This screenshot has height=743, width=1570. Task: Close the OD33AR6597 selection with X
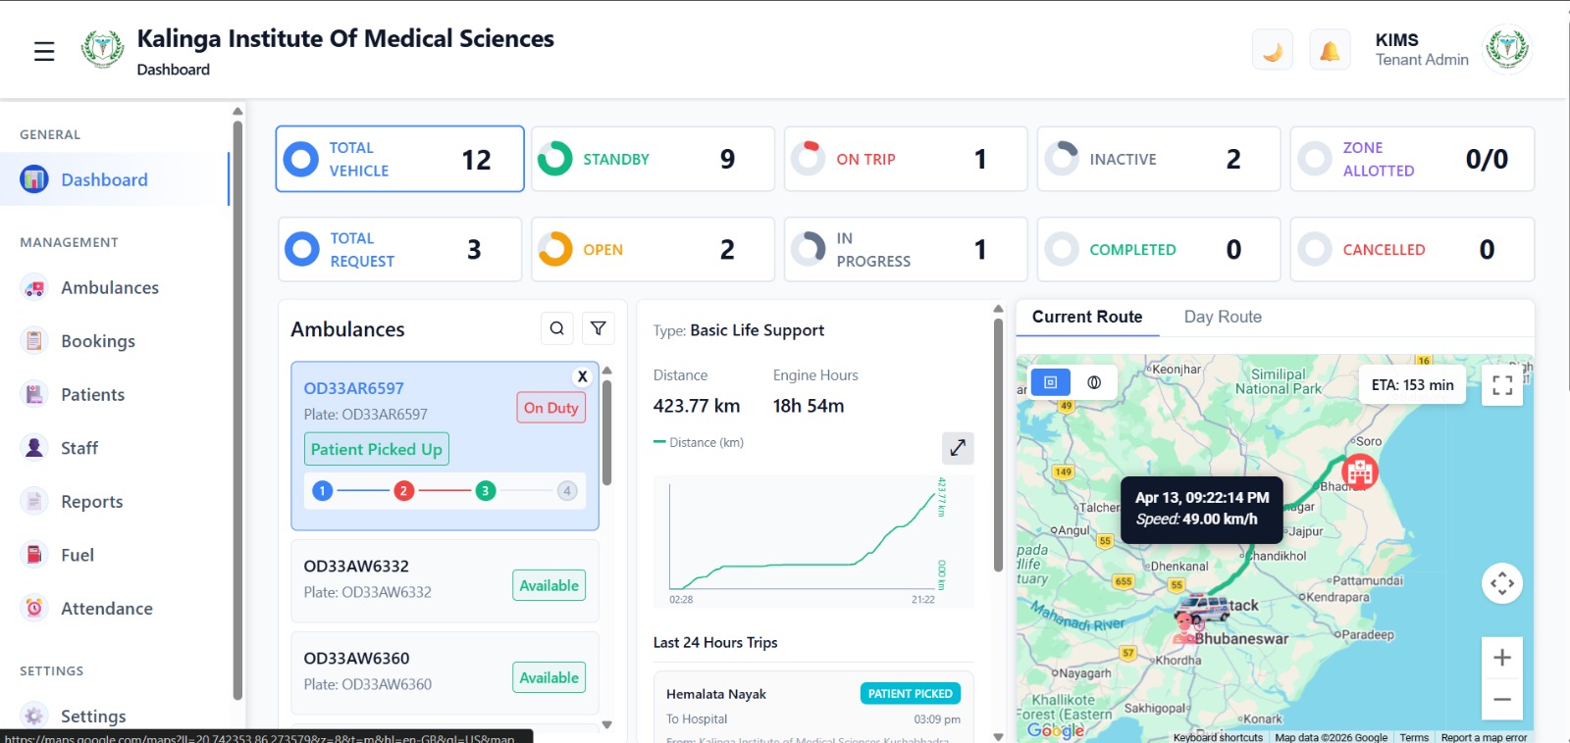(x=582, y=376)
